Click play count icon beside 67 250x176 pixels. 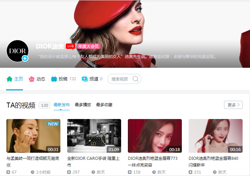click(8, 172)
